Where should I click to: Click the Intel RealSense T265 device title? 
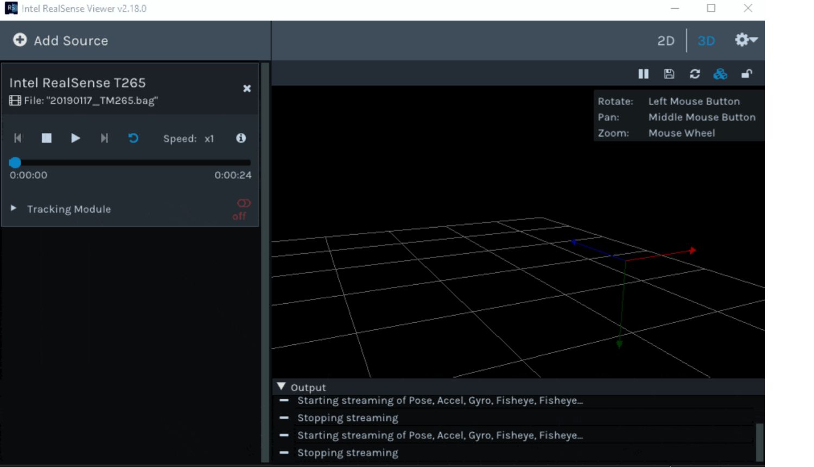click(x=78, y=82)
